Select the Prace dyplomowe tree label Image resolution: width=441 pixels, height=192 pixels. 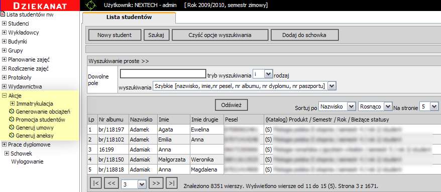29,144
